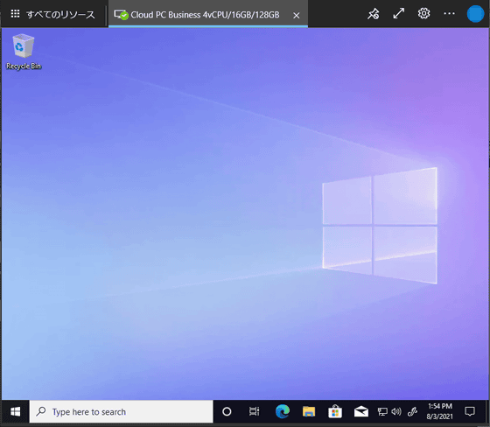The image size is (490, 427).
Task: Open File Explorer from the taskbar
Action: (309, 411)
